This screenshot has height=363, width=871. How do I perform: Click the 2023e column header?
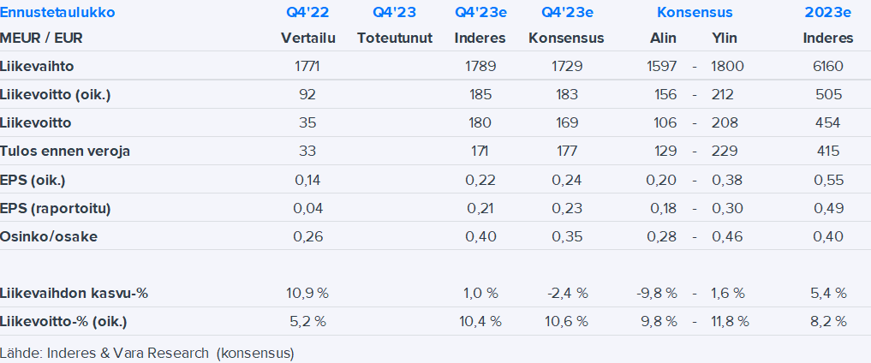[x=828, y=13]
